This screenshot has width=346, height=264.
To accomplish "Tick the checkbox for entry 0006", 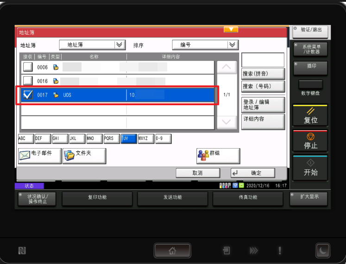I will tap(28, 67).
